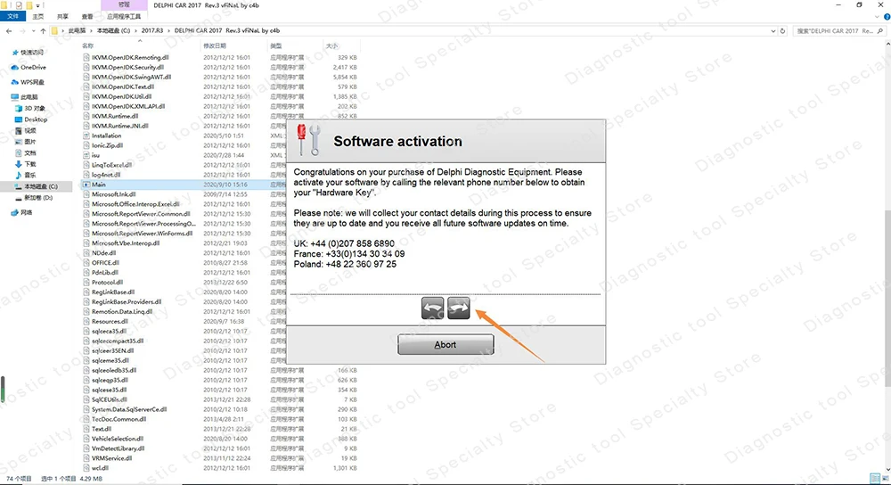Select 此电脑 in the sidebar
891x485 pixels.
tap(29, 97)
